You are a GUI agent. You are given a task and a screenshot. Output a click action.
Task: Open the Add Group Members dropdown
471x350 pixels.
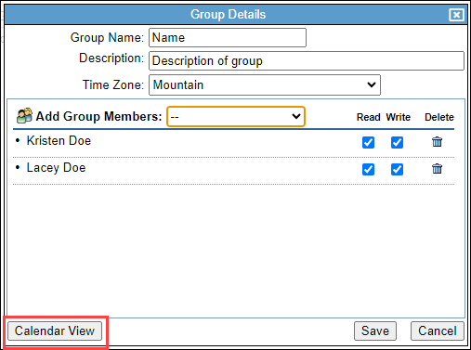click(x=236, y=116)
